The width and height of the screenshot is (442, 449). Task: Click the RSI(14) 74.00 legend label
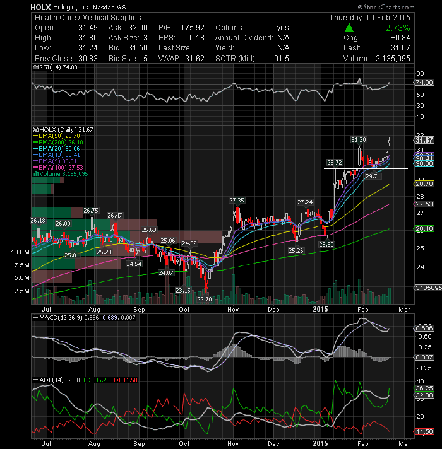point(58,67)
